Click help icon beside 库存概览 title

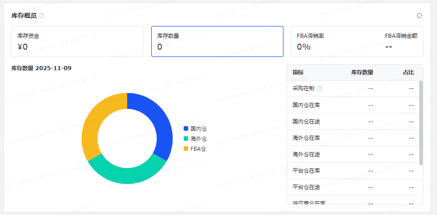pos(41,15)
